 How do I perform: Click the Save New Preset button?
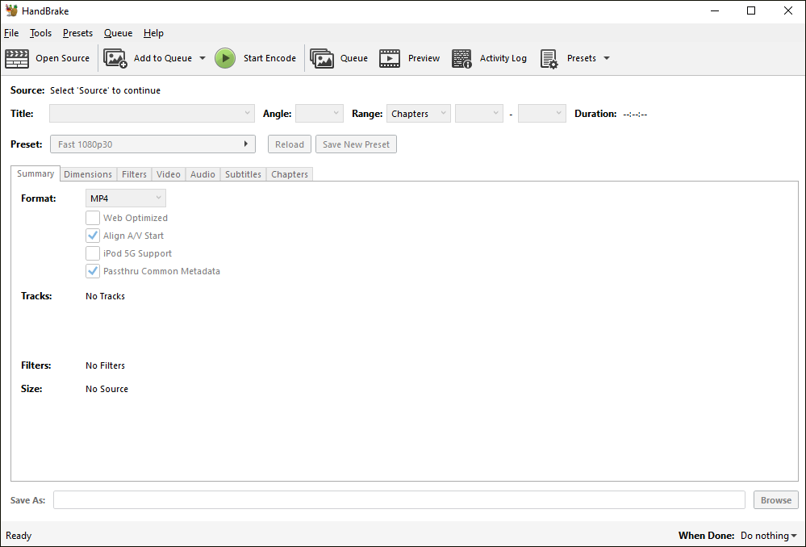tap(356, 144)
